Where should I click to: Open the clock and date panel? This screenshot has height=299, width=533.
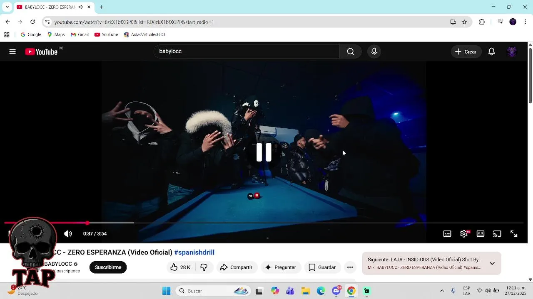516,291
